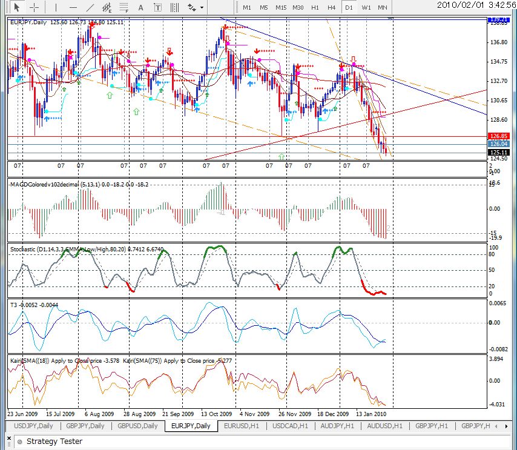The height and width of the screenshot is (450, 517).
Task: Choose the Vertical Line drawing tool
Action: (x=56, y=7)
